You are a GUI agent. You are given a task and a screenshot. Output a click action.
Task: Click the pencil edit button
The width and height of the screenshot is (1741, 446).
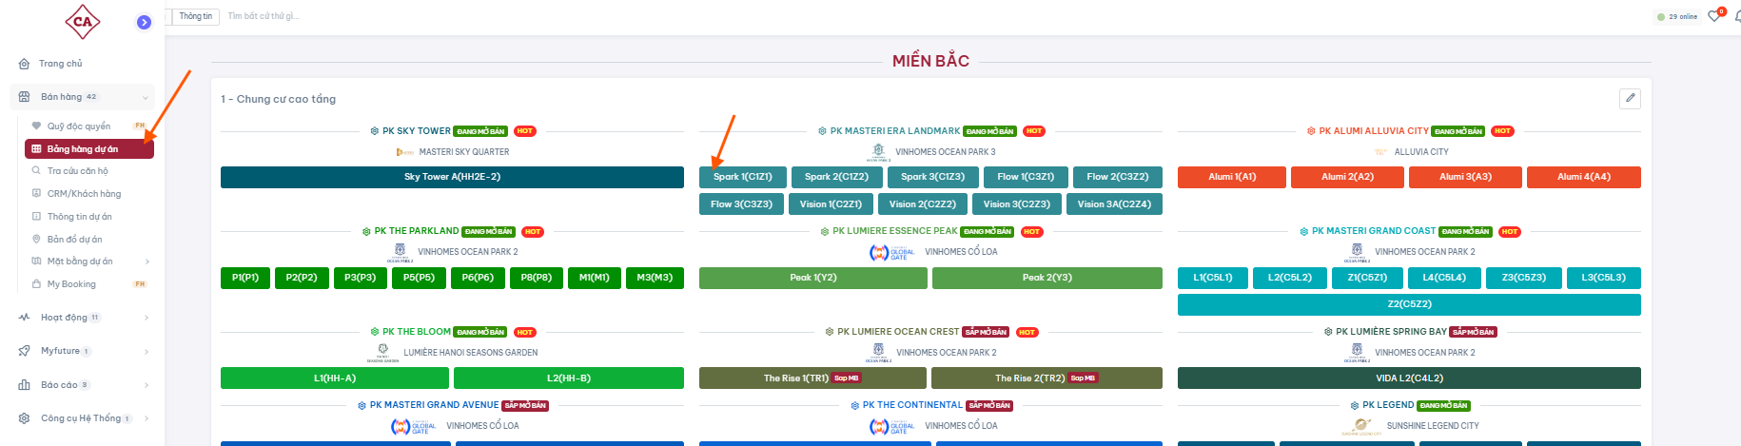point(1630,98)
